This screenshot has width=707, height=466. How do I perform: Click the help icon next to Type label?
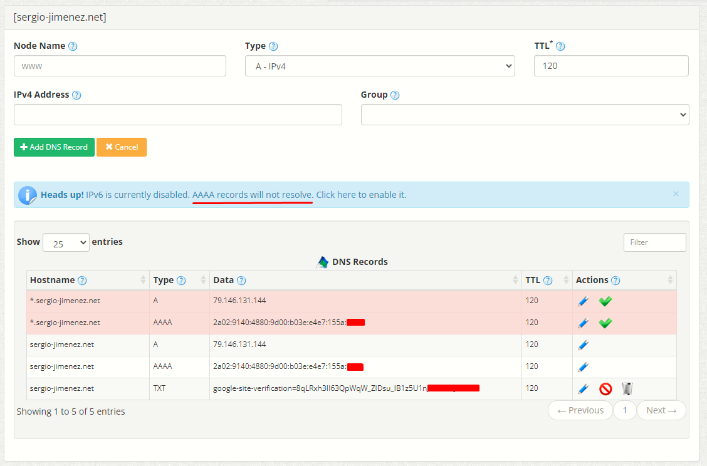pos(273,46)
